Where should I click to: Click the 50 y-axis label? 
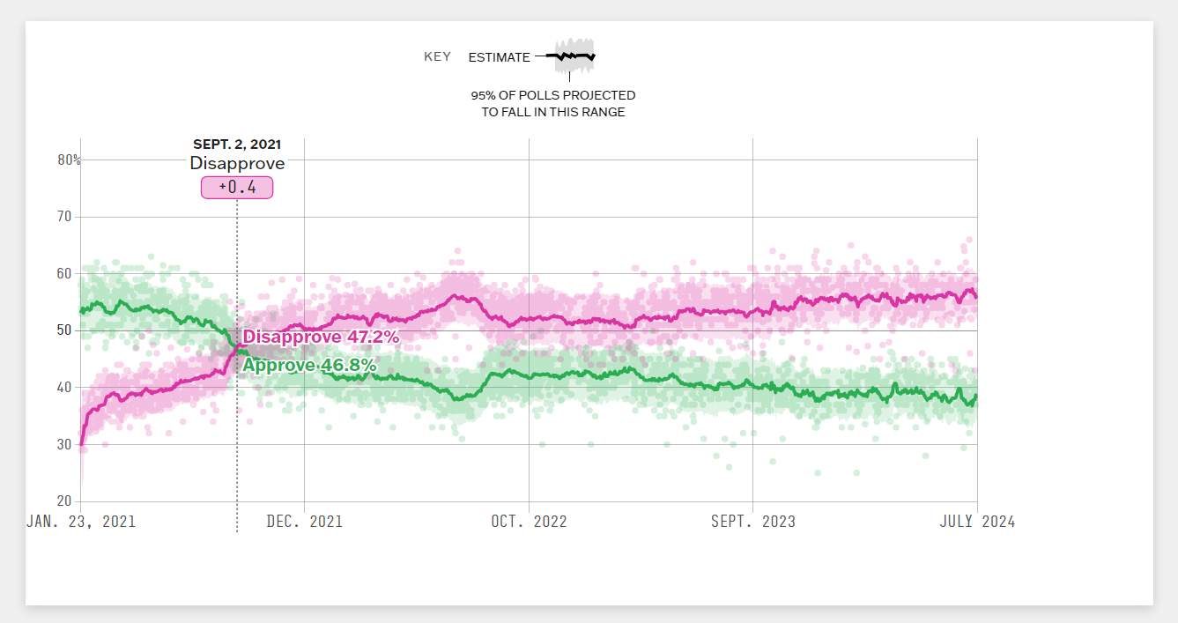tap(64, 330)
